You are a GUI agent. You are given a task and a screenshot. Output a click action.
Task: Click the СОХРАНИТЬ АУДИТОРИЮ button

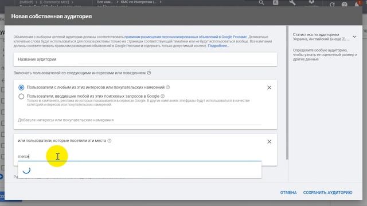point(327,192)
